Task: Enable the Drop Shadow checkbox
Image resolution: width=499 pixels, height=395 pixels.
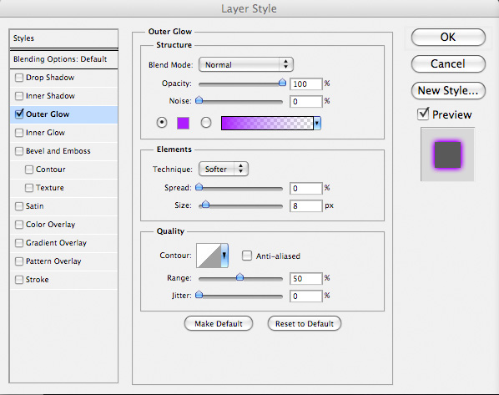Action: point(19,78)
